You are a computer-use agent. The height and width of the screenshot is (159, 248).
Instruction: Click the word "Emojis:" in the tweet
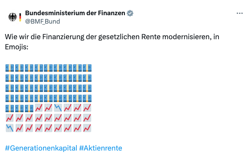click(16, 47)
